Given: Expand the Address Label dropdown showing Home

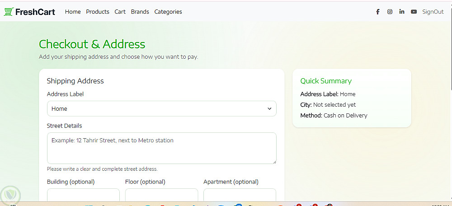Looking at the screenshot, I should pos(161,108).
